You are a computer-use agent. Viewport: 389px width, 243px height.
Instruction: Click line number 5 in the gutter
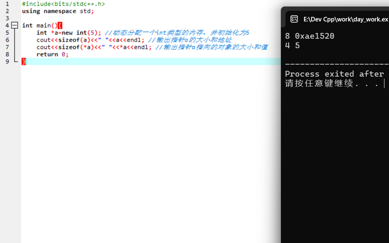pos(7,33)
